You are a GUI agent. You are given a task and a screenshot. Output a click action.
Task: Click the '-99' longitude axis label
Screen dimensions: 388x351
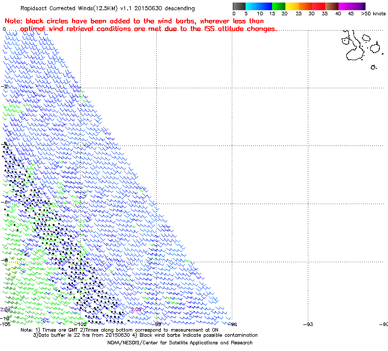tap(156, 324)
